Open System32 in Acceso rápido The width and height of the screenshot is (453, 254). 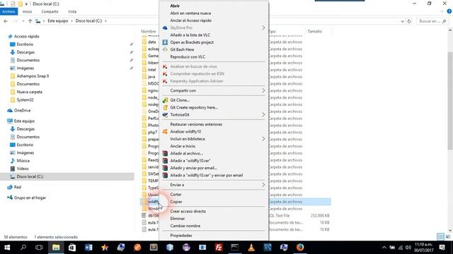(25, 100)
